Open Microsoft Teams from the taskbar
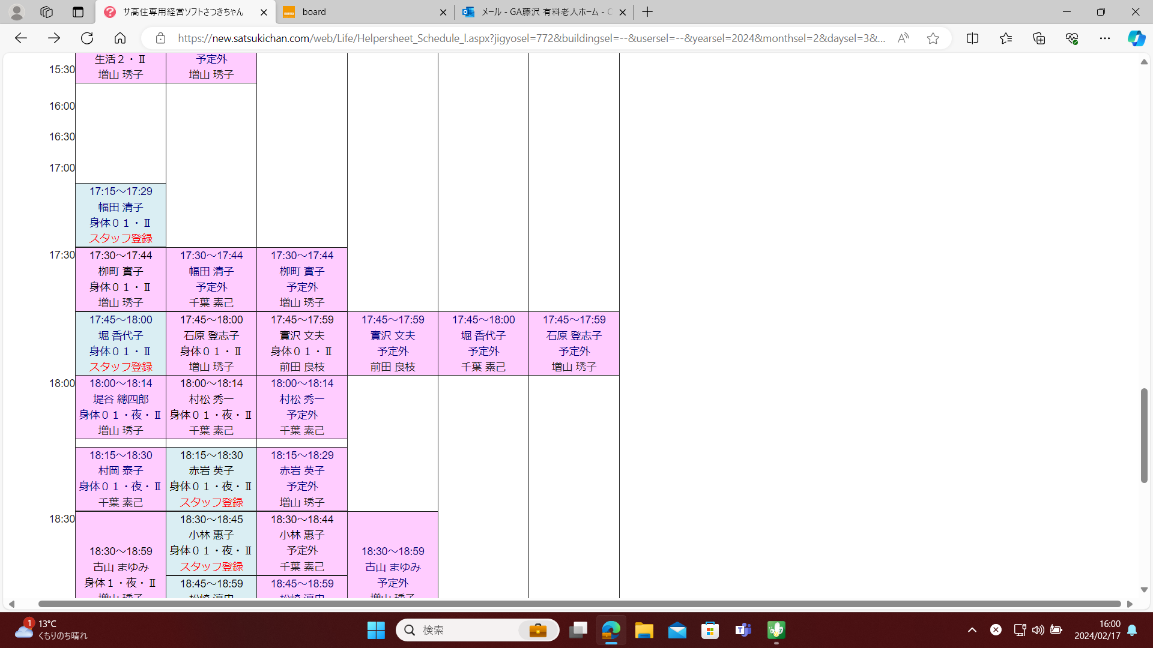1153x648 pixels. click(x=743, y=630)
